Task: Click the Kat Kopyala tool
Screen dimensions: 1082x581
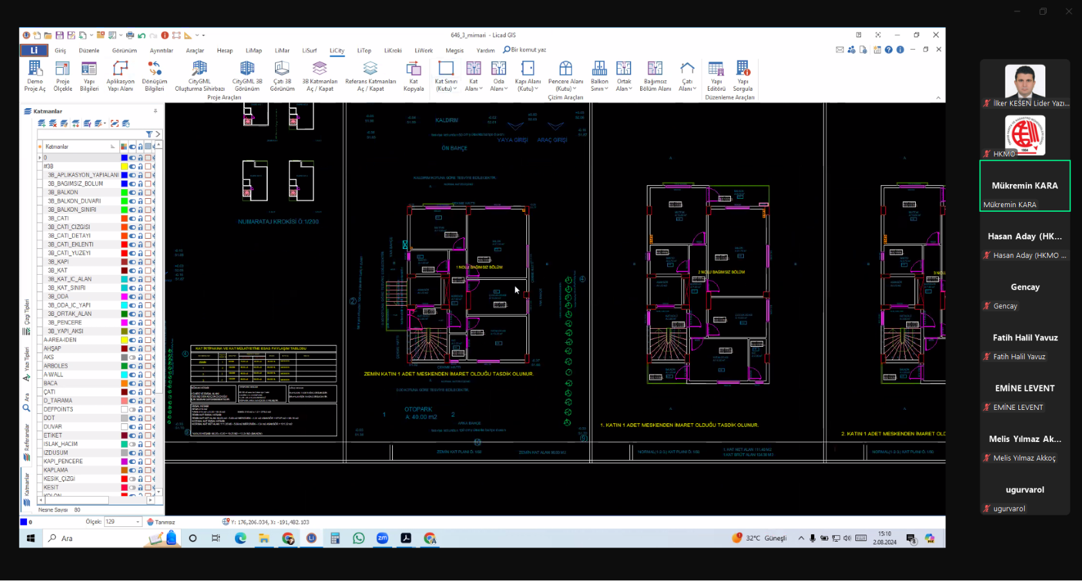Action: pyautogui.click(x=413, y=76)
